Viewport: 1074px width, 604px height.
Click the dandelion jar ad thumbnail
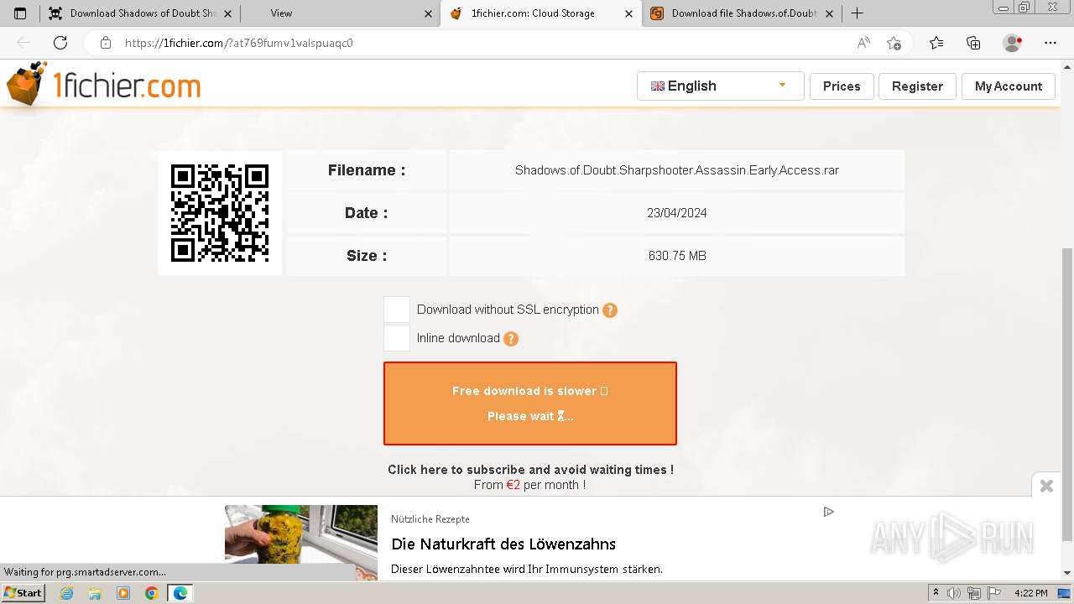(x=301, y=541)
